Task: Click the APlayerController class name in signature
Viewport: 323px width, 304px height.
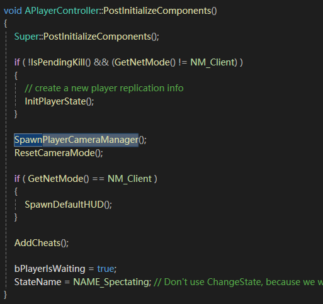Action: (62, 11)
